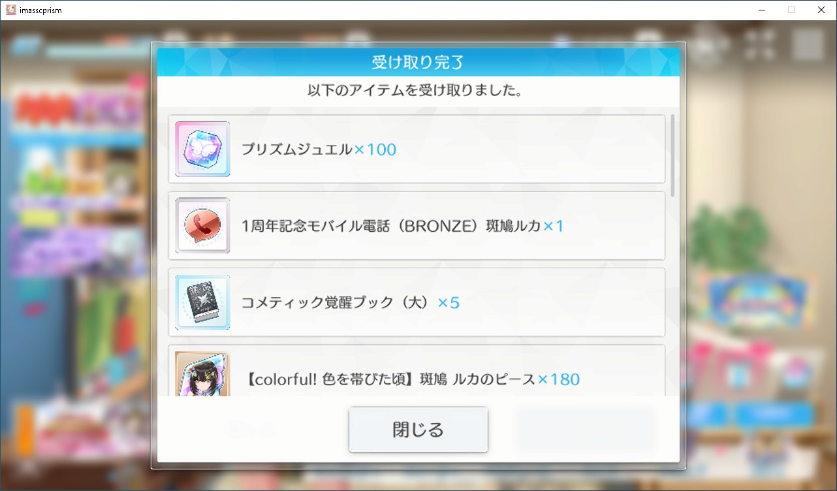Click the ×1 phone quantity

pyautogui.click(x=554, y=226)
